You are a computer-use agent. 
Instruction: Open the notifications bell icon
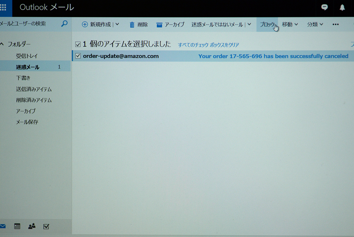coord(342,7)
